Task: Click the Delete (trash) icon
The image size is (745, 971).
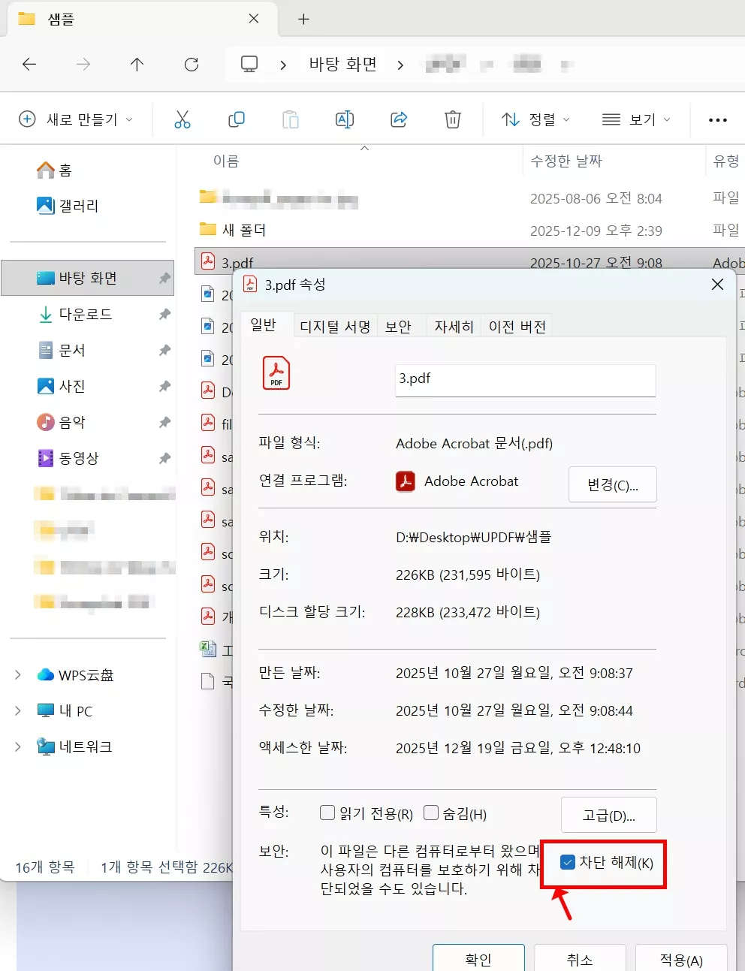Action: click(x=451, y=119)
